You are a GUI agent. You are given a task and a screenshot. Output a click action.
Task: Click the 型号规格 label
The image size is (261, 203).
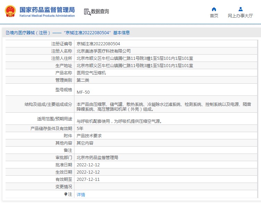click(x=64, y=90)
